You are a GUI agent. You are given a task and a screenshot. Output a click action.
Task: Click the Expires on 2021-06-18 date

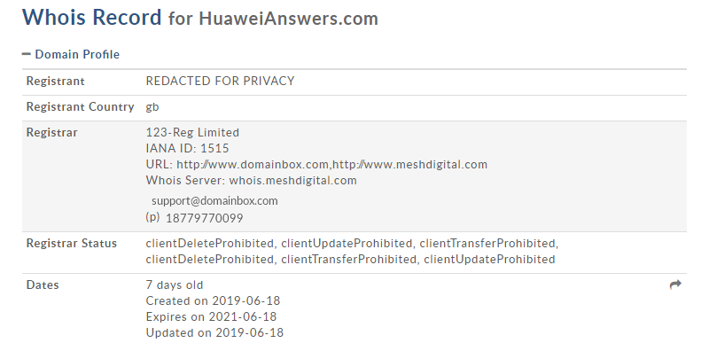(211, 317)
